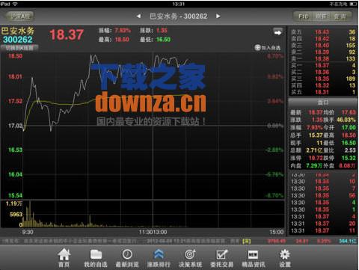Click the average price value 17.63
This screenshot has height=270, width=359.
[349, 112]
